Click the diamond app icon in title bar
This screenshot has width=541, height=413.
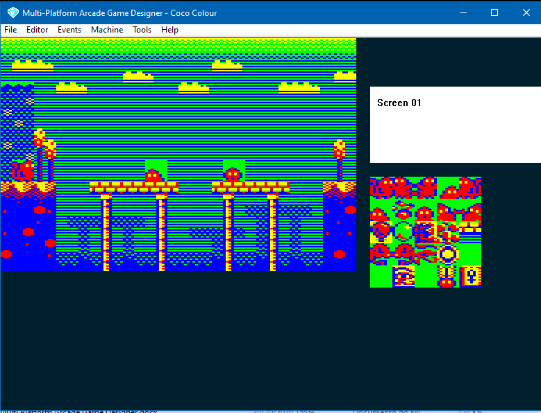click(13, 12)
